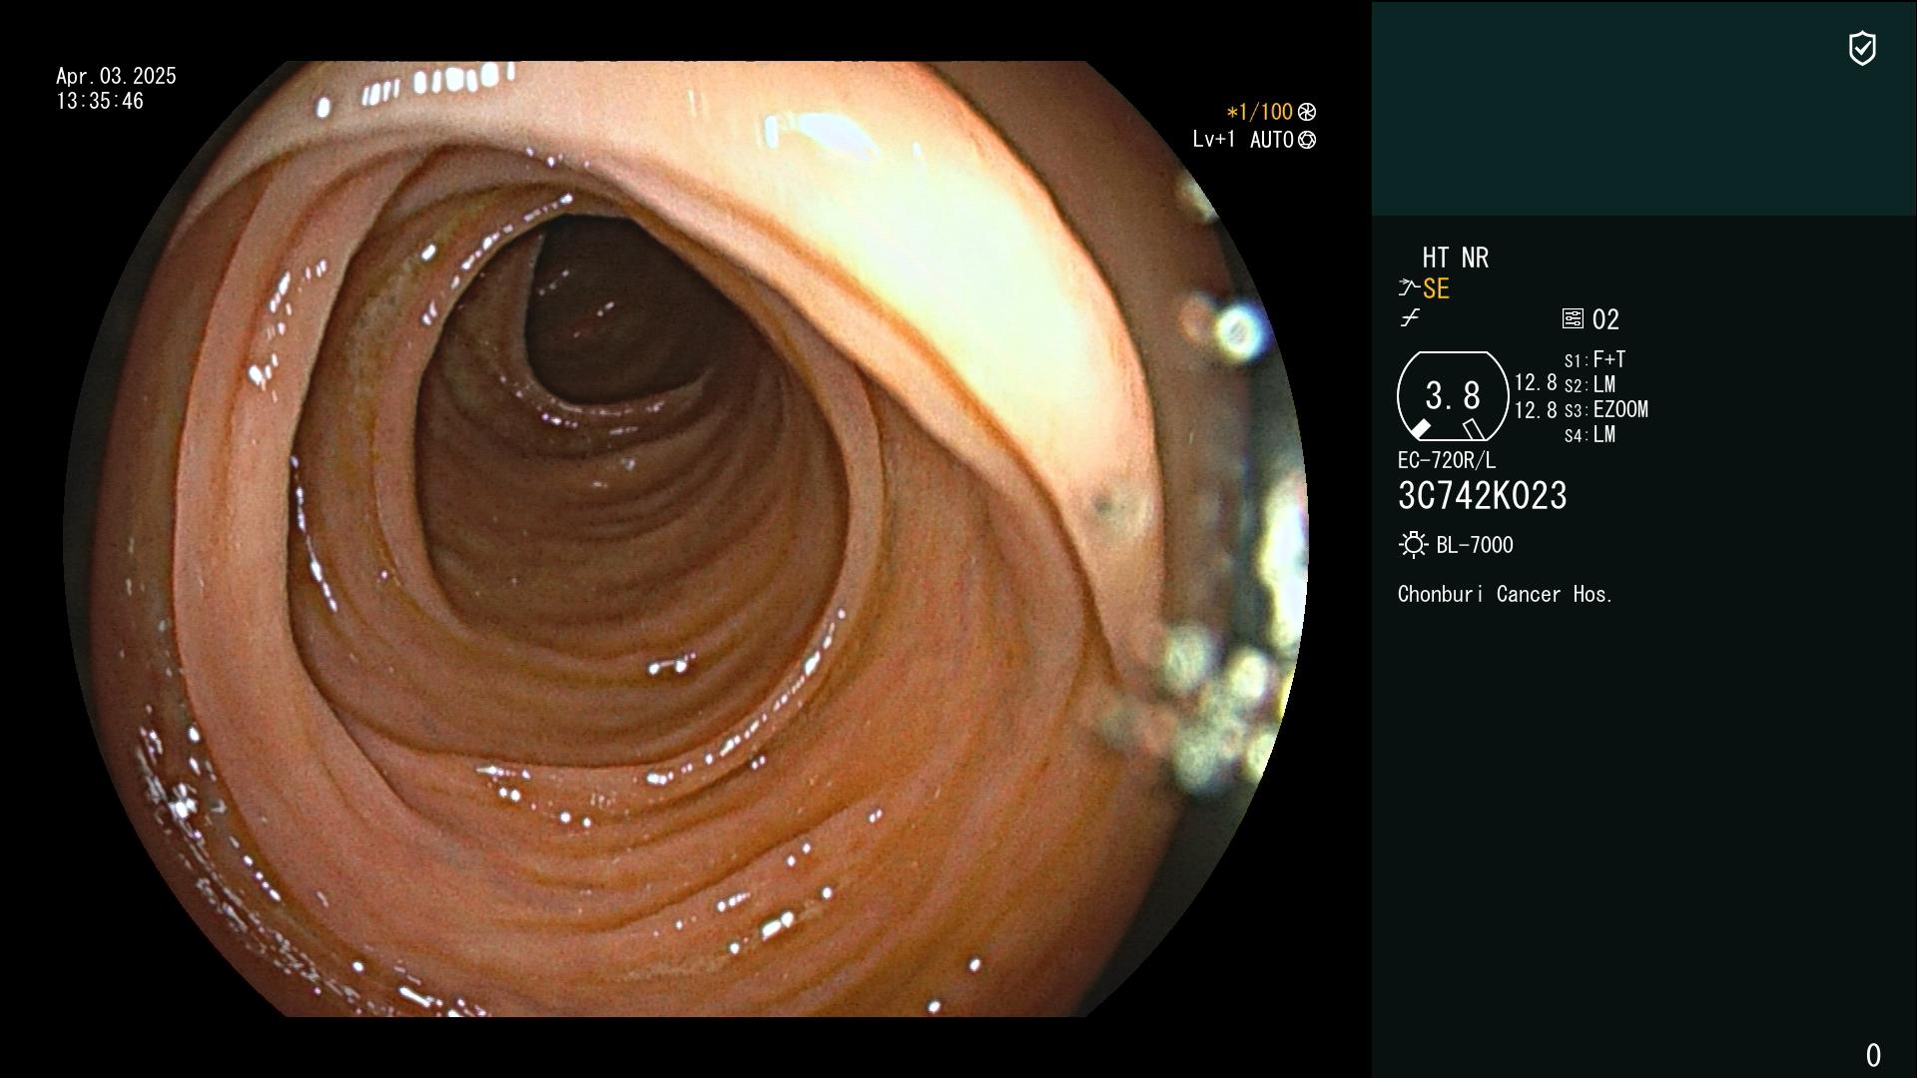The width and height of the screenshot is (1917, 1078).
Task: Click the settings sliders icon beside 02
Action: point(1573,318)
